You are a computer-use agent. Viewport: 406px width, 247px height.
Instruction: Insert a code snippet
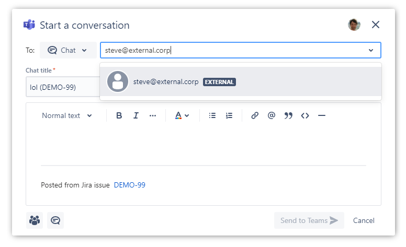(x=305, y=116)
